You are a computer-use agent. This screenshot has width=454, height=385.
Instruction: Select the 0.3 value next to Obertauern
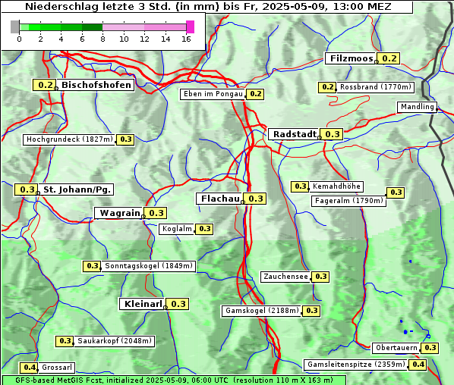[430, 348]
